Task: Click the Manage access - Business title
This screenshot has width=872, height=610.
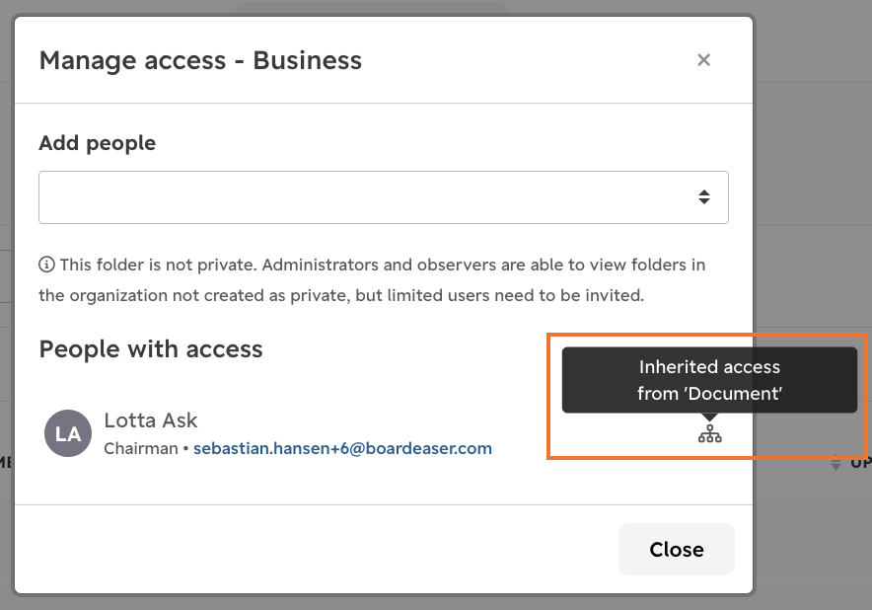Action: [200, 60]
